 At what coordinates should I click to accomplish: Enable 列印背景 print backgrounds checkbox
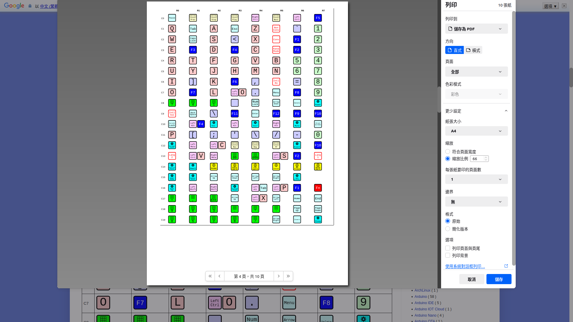[x=448, y=255]
